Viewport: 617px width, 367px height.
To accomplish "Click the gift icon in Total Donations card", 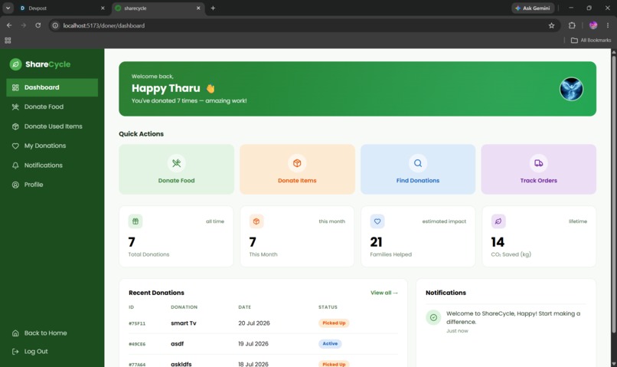I will (135, 221).
